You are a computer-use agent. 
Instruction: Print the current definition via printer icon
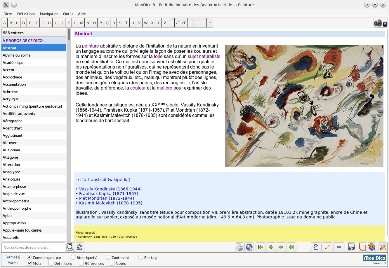click(240, 247)
